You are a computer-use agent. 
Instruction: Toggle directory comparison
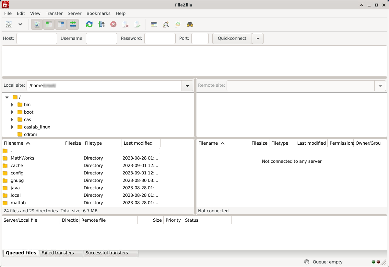[166, 24]
